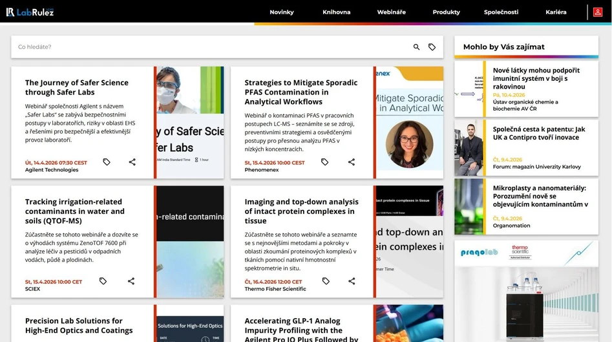Click Imaging protein complexes thumbnail
This screenshot has height=342, width=612.
coord(410,242)
